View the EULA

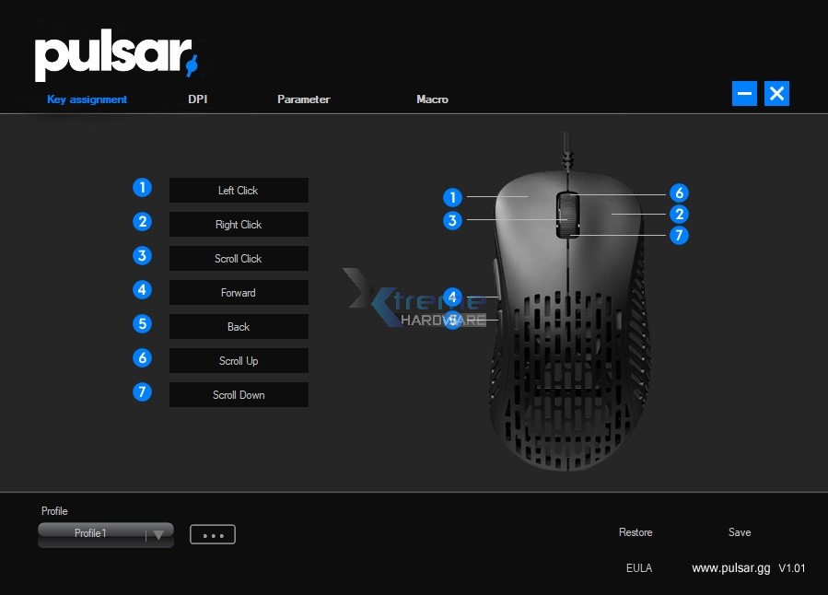(638, 567)
